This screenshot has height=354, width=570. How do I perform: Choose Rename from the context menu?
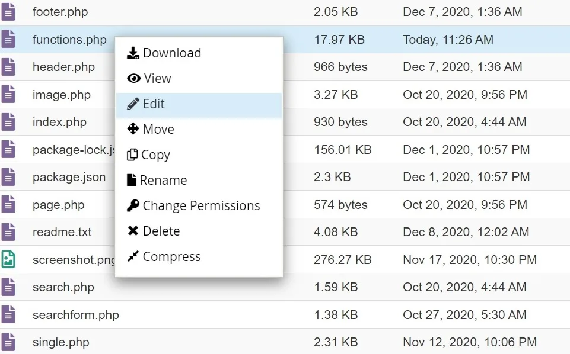163,181
